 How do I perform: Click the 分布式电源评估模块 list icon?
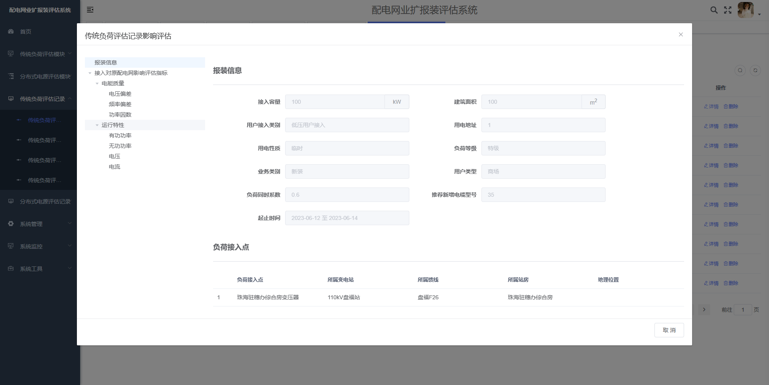11,76
